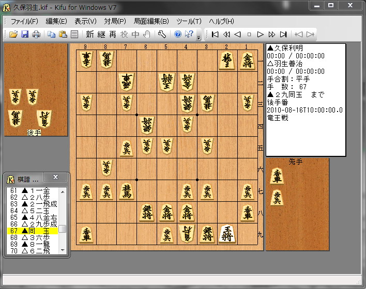The width and height of the screenshot is (366, 289).
Task: Print the kifu with printer icon
Action: pos(36,35)
